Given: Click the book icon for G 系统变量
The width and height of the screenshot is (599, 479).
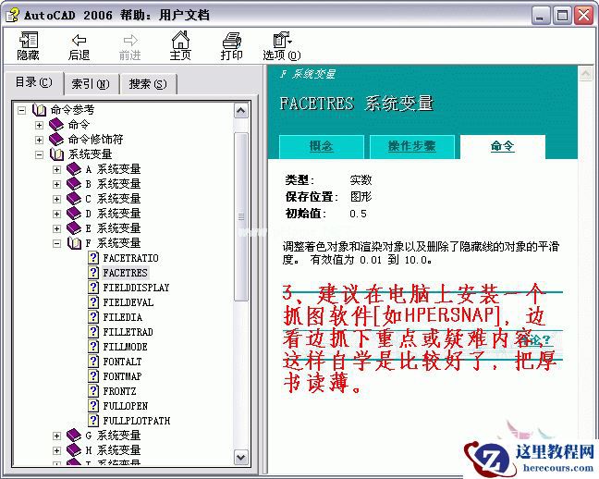Looking at the screenshot, I should [74, 436].
